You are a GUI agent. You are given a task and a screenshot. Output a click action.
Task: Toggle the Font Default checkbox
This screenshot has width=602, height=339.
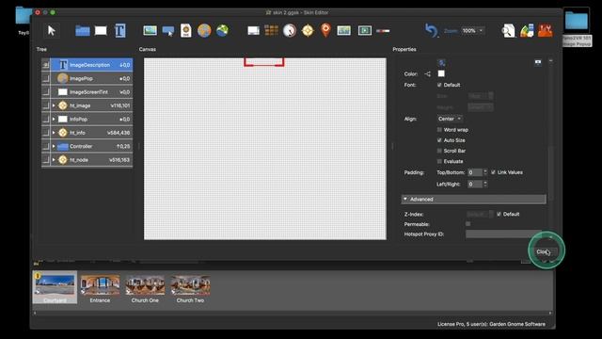[439, 85]
